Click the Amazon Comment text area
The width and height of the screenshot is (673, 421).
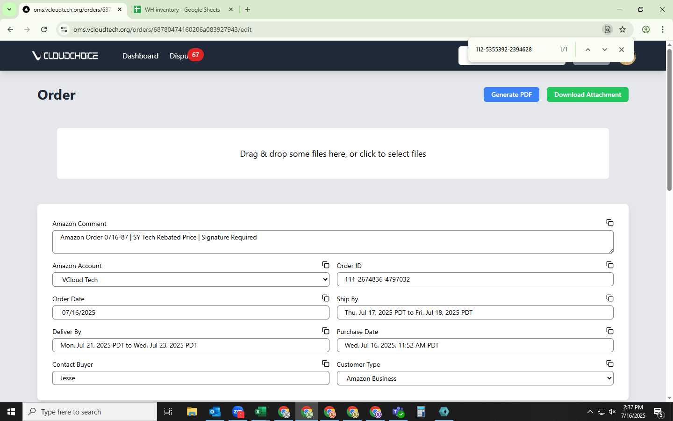click(x=333, y=242)
